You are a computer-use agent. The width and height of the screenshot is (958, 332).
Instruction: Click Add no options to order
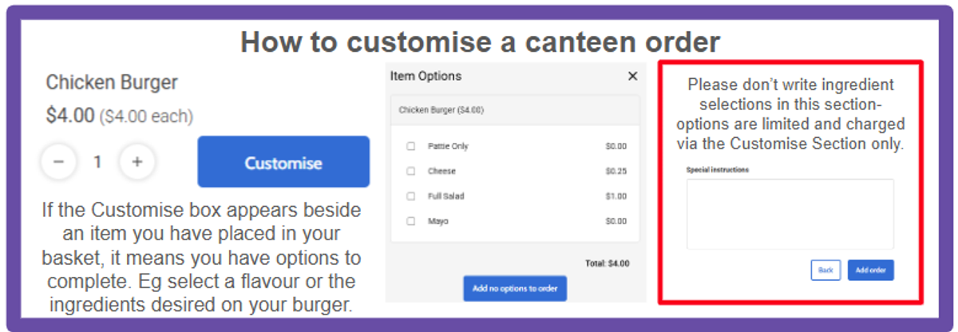pyautogui.click(x=515, y=288)
